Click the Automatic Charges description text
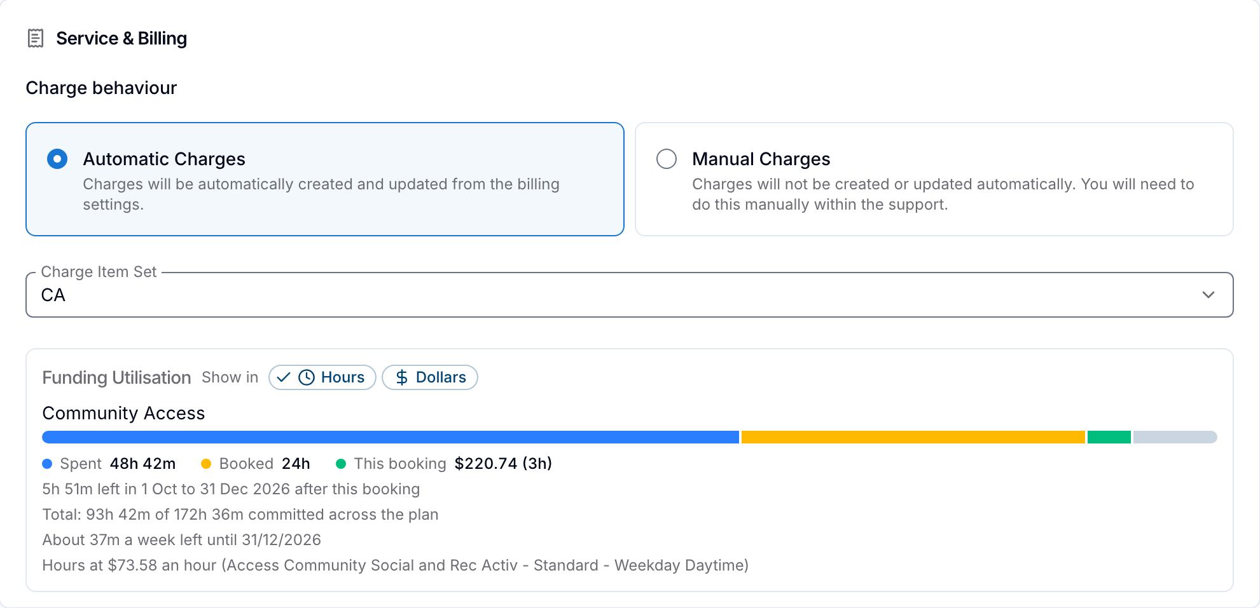Image resolution: width=1260 pixels, height=608 pixels. [x=321, y=194]
